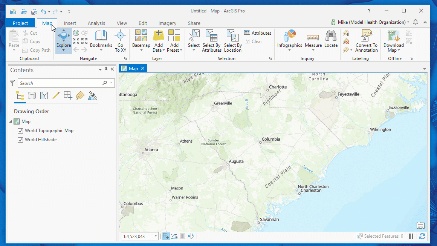Open user account sign-in dropdown
The height and width of the screenshot is (246, 437).
[x=408, y=22]
